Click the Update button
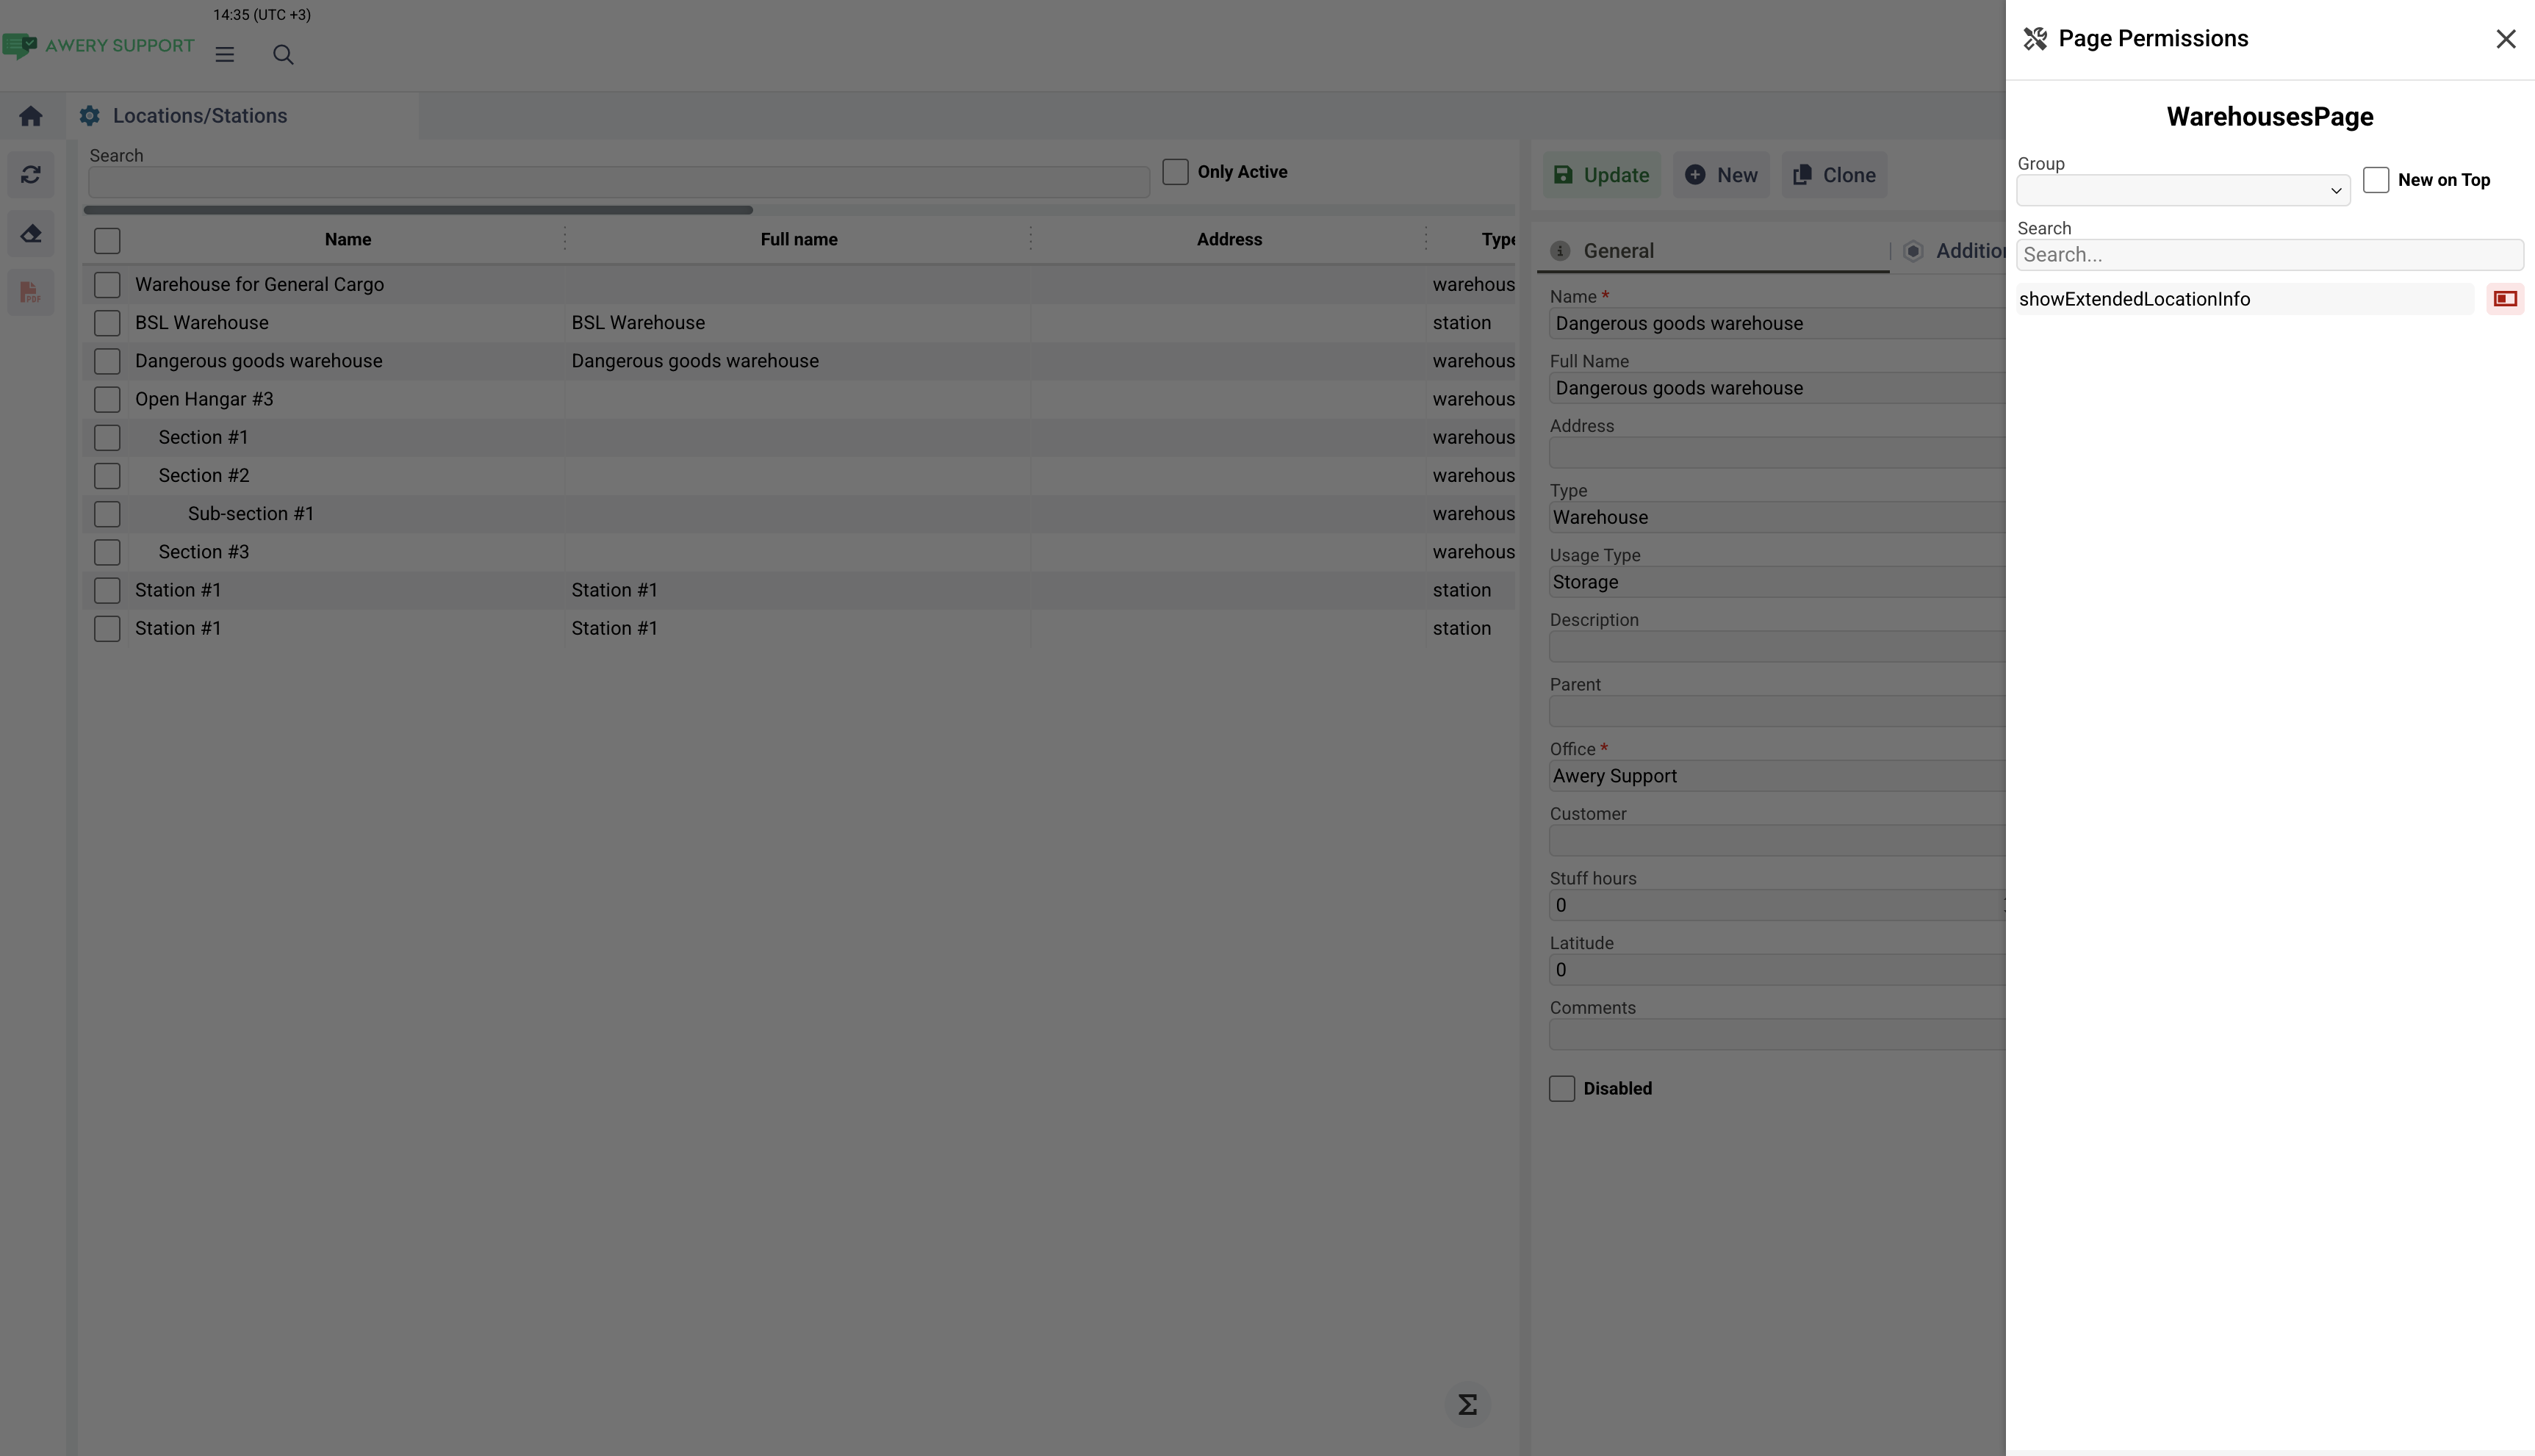Image resolution: width=2535 pixels, height=1456 pixels. tap(1601, 175)
